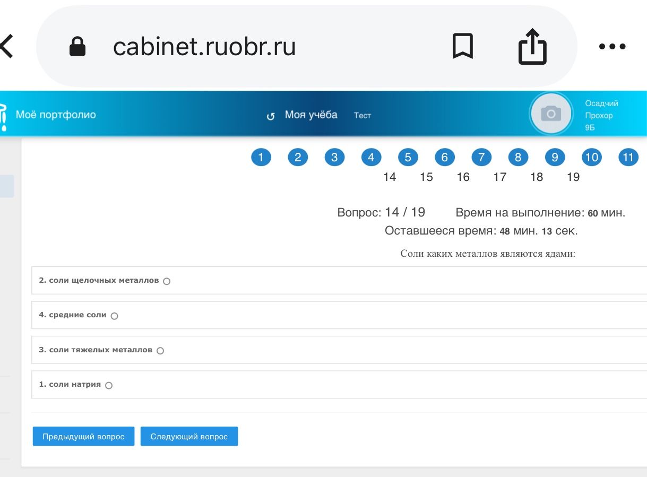This screenshot has height=477, width=647.
Task: Click the camera profile photo icon
Action: click(551, 114)
